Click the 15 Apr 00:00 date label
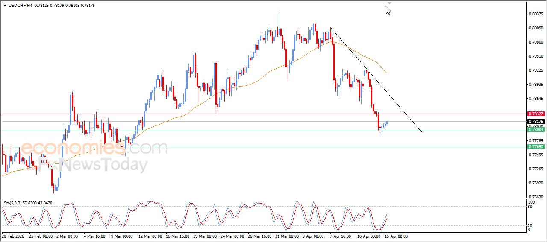547x242 pixels. point(395,236)
